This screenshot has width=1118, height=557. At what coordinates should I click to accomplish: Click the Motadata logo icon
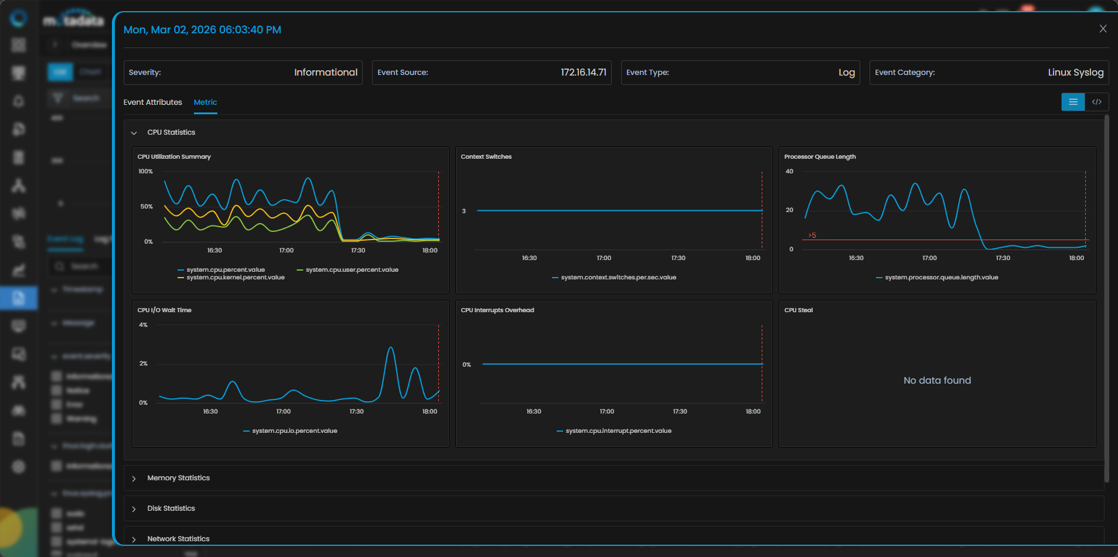[19, 18]
